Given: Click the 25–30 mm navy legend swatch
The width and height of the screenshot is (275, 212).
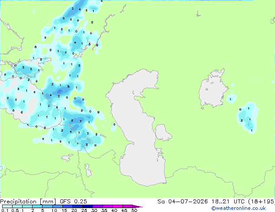Looking at the screenshot, I should click(88, 206).
